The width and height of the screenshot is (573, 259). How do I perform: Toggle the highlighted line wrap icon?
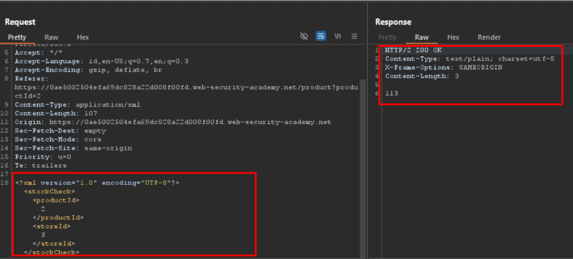click(321, 37)
